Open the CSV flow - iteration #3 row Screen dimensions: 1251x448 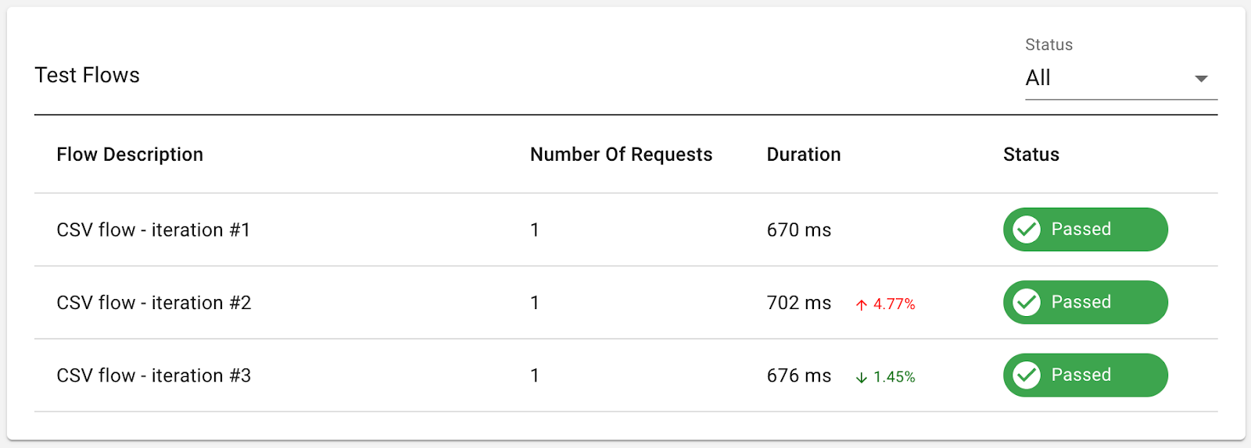tap(153, 375)
